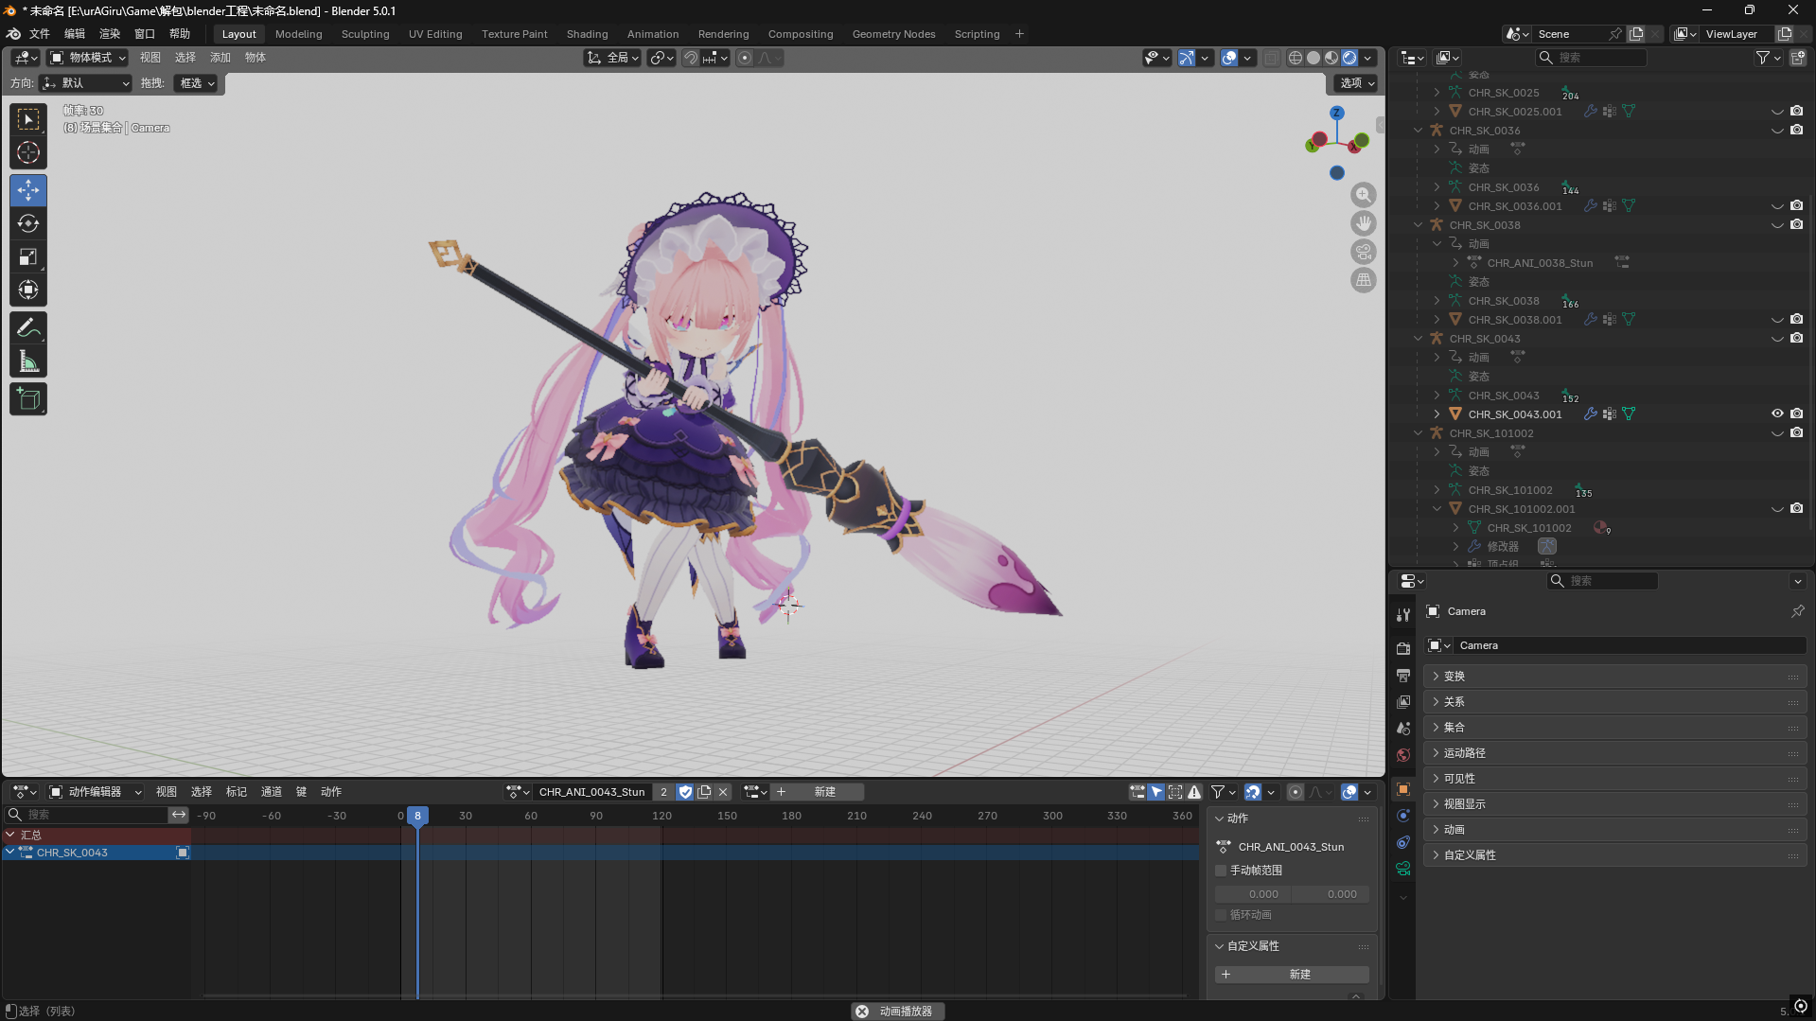
Task: Choose the Add Cube tool
Action: [x=28, y=399]
